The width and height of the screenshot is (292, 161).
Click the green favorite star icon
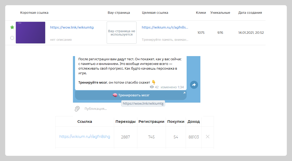(x=12, y=27)
